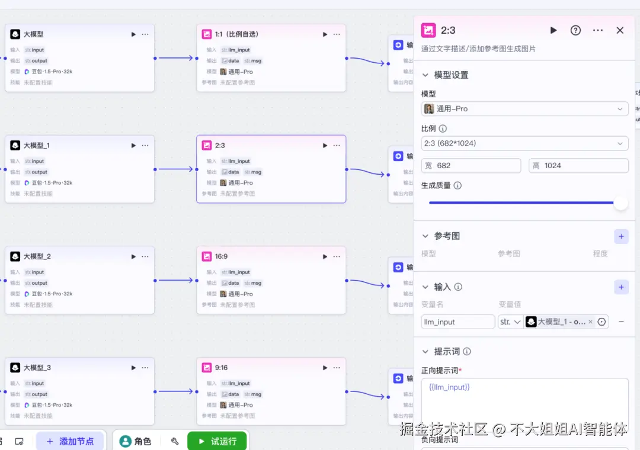
Task: Click the 生成质量 slider handle
Action: coord(620,202)
